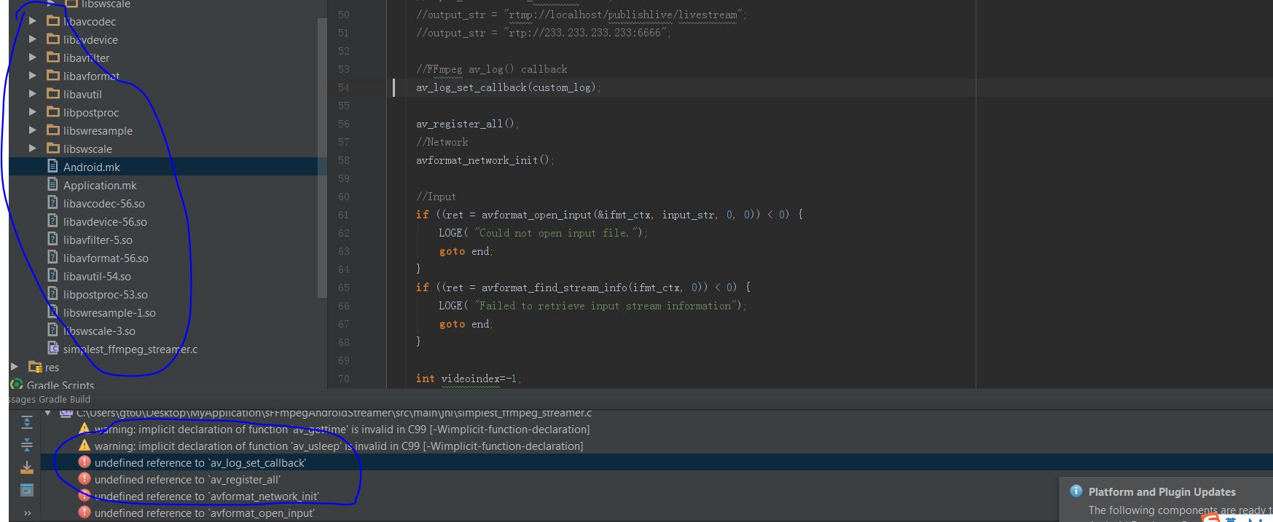Click the int videoindex=-1 line
The height and width of the screenshot is (522, 1273).
coord(469,379)
